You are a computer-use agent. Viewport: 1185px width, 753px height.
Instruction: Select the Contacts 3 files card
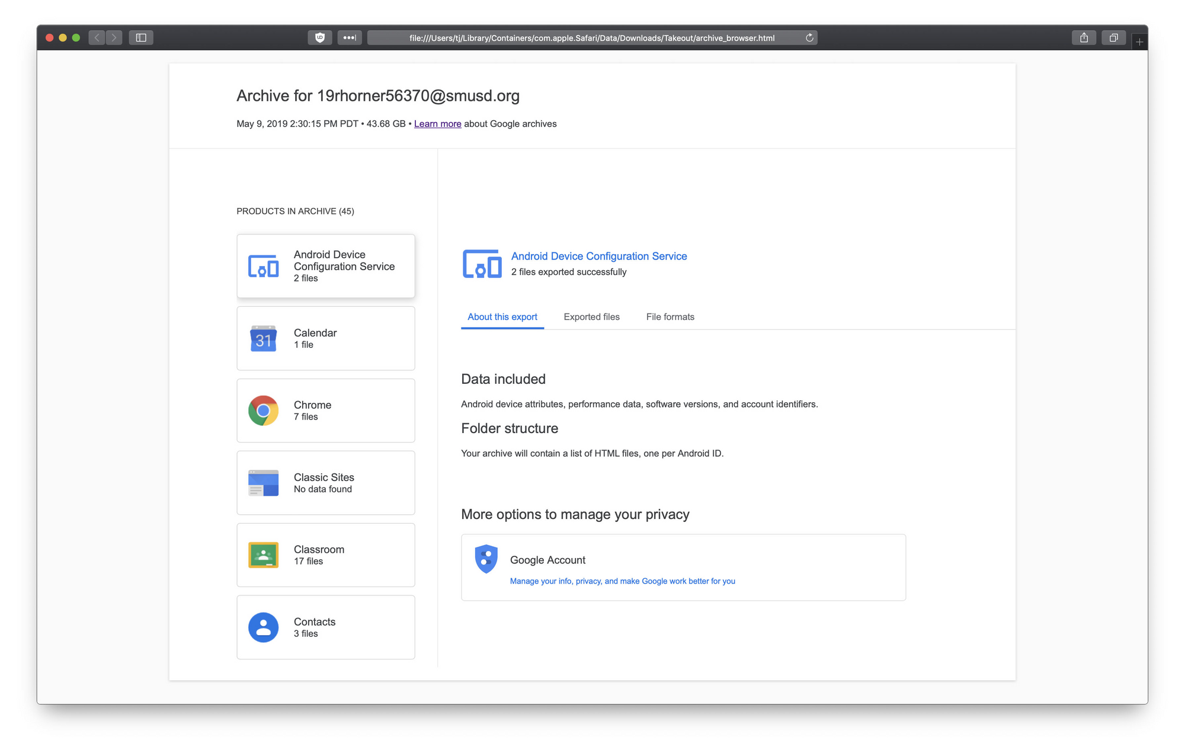click(326, 627)
